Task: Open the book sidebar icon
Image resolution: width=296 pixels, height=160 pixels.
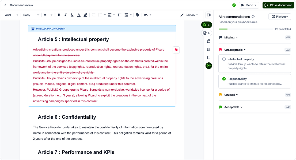Action: 208,58
